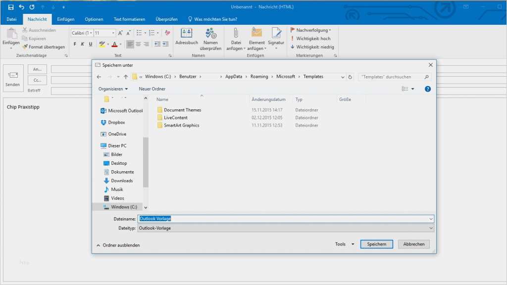Click the Datei anfügen paperclip icon
The width and height of the screenshot is (507, 285).
(x=236, y=34)
